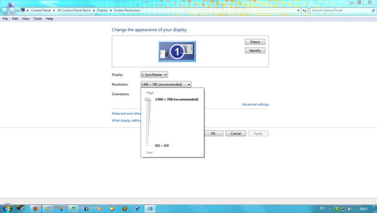Open the Resolution dropdown box

(166, 84)
